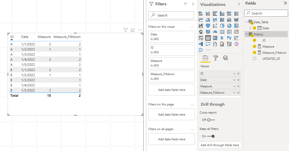Click the visual header filter funnel icon

[125, 30]
